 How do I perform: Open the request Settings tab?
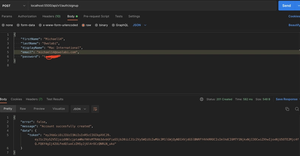[134, 16]
